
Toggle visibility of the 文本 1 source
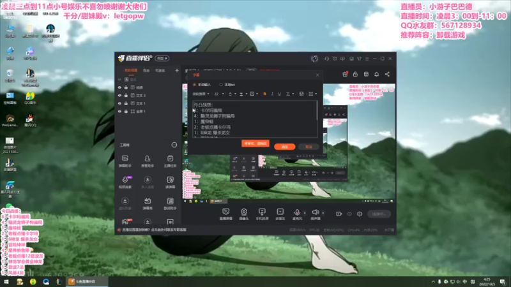119,103
